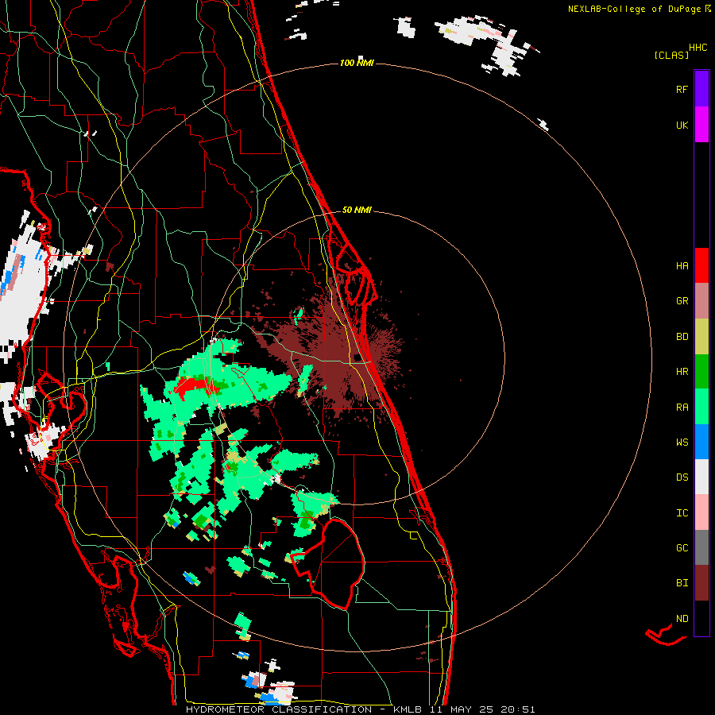Click the BD yellow legend swatch
This screenshot has height=715, width=715.
[701, 336]
